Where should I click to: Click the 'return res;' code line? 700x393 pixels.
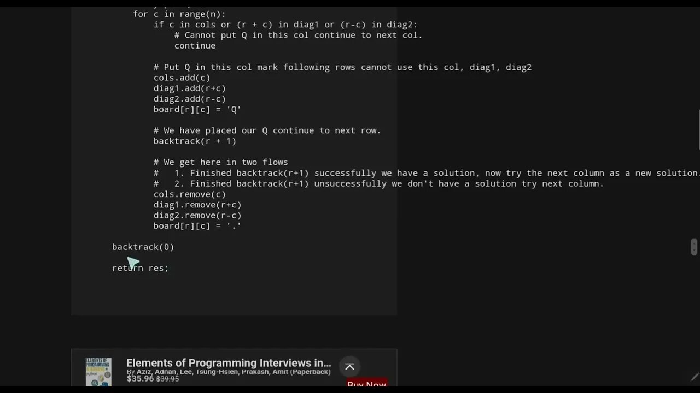140,268
